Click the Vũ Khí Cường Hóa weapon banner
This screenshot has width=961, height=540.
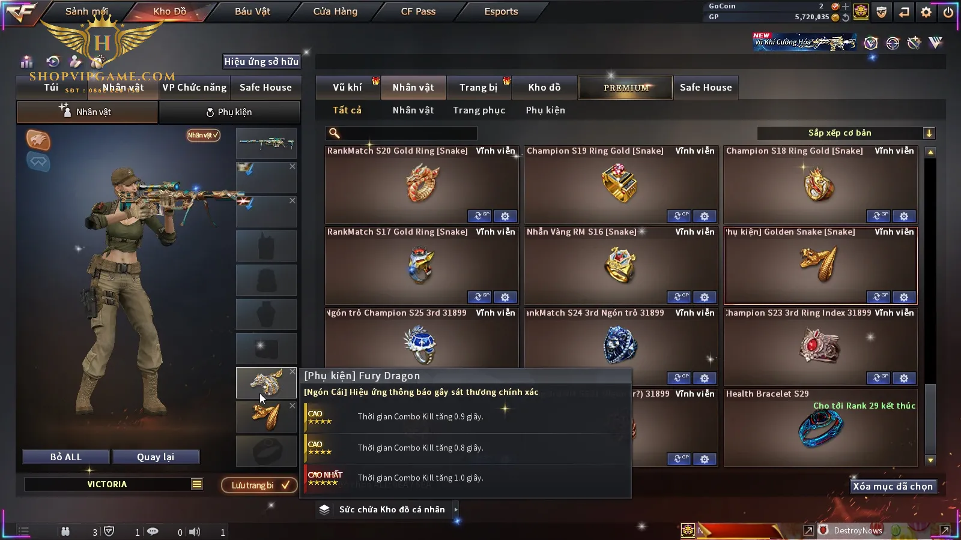click(x=805, y=42)
